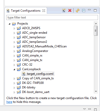Maximize the lower panel below
The width and height of the screenshot is (100, 111).
(x=95, y=109)
